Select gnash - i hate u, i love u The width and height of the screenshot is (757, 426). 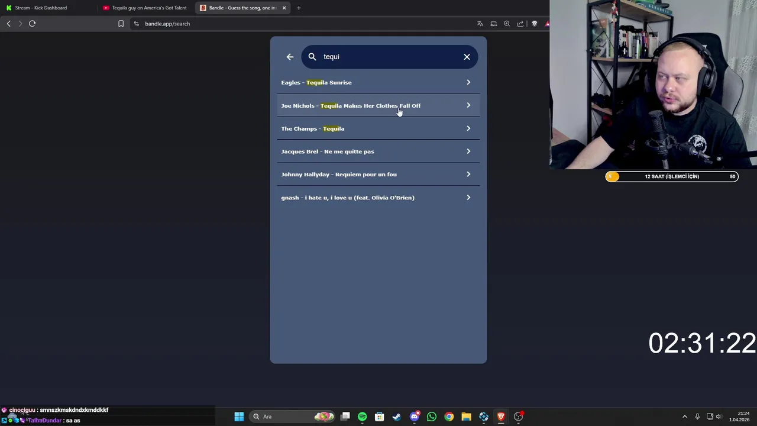pyautogui.click(x=378, y=198)
